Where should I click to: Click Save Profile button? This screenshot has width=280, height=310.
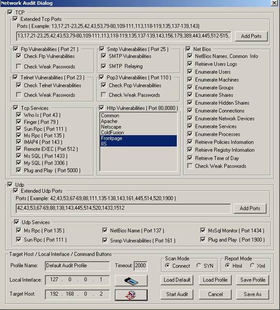253,280
